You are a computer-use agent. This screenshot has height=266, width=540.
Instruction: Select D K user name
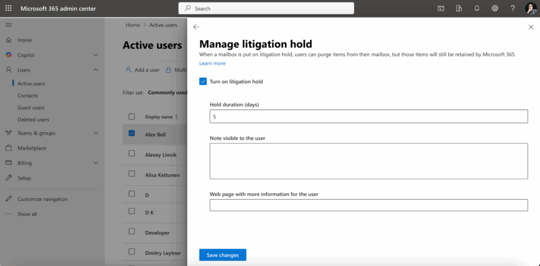pyautogui.click(x=149, y=212)
